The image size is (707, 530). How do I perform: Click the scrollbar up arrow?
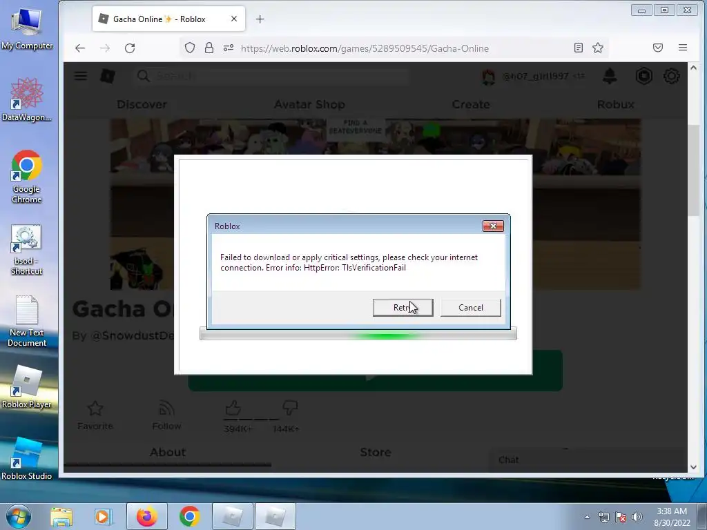(693, 68)
